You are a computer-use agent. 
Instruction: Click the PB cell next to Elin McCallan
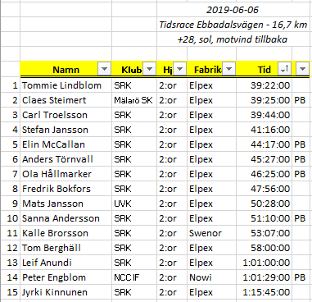(301, 144)
